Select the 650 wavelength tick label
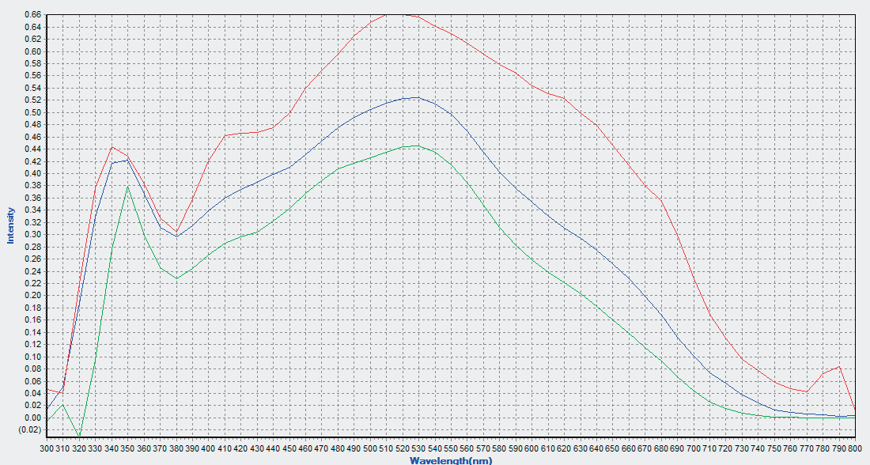The image size is (870, 465). (612, 448)
